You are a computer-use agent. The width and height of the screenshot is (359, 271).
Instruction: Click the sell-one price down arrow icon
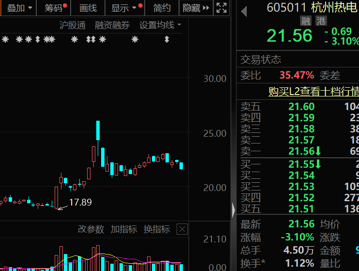(x=318, y=151)
